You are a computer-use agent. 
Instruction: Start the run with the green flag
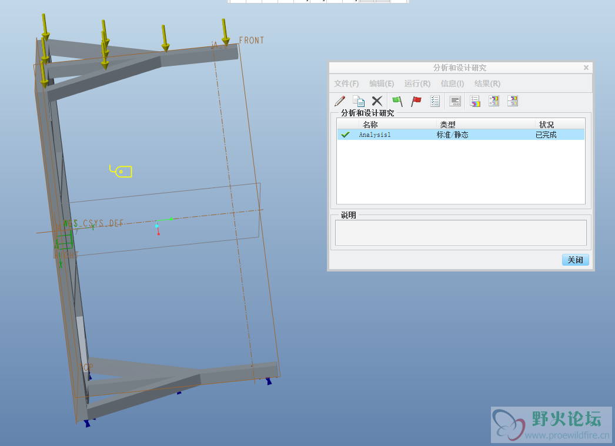tap(397, 101)
